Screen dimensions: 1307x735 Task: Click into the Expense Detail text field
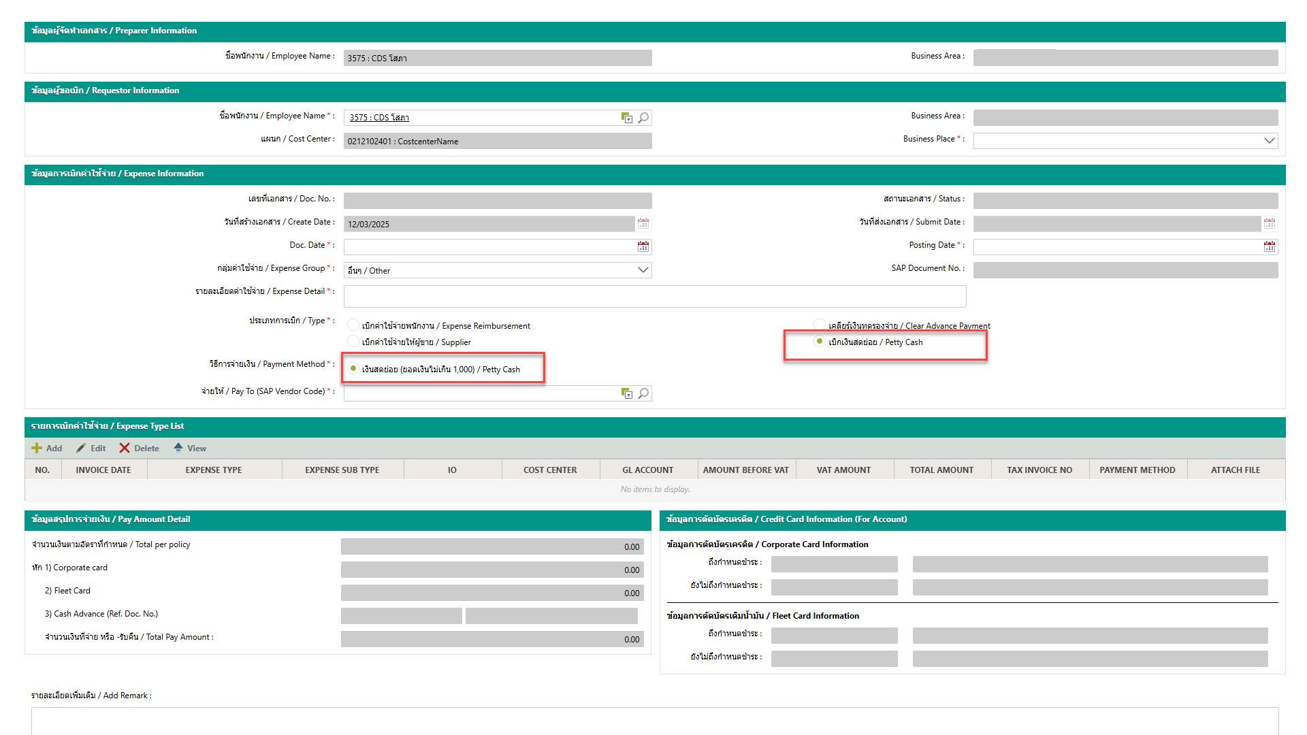pyautogui.click(x=653, y=296)
